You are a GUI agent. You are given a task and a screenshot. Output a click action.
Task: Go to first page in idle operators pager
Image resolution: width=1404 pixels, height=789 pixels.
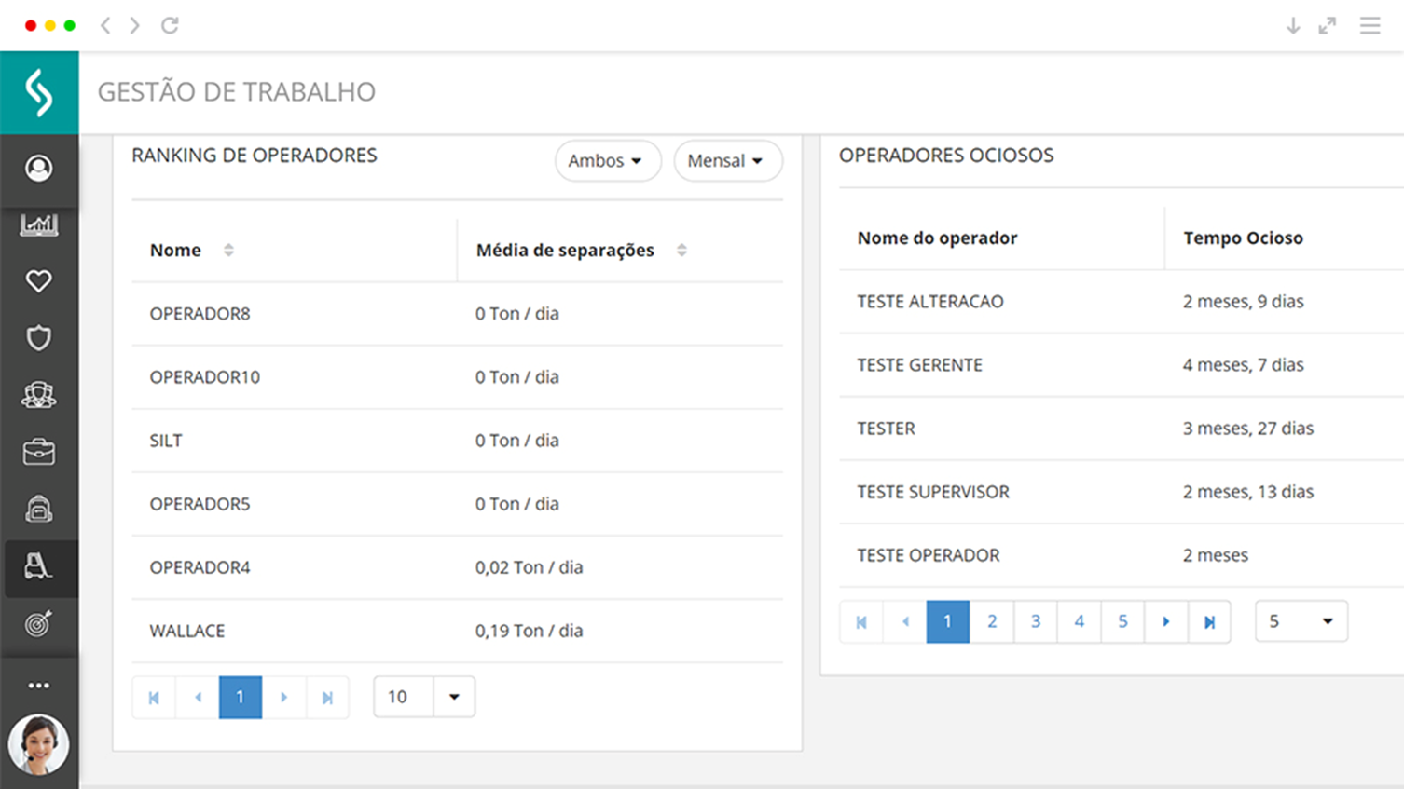click(x=861, y=621)
